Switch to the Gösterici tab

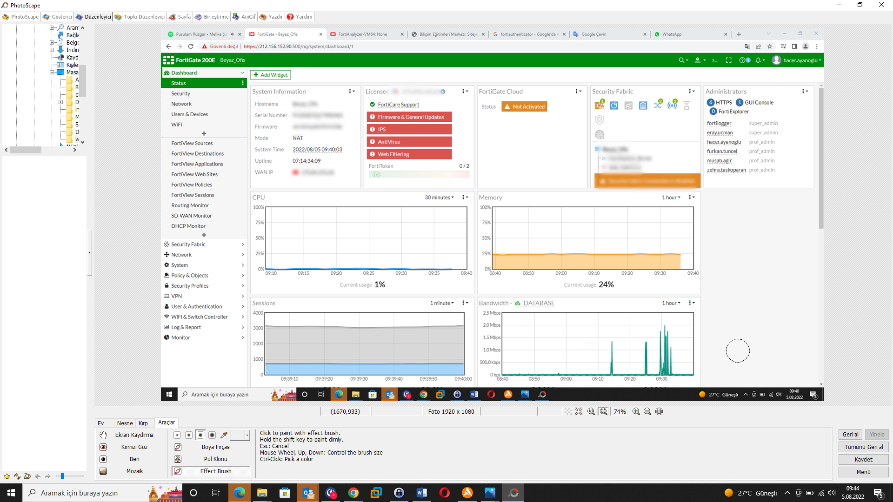tap(58, 17)
